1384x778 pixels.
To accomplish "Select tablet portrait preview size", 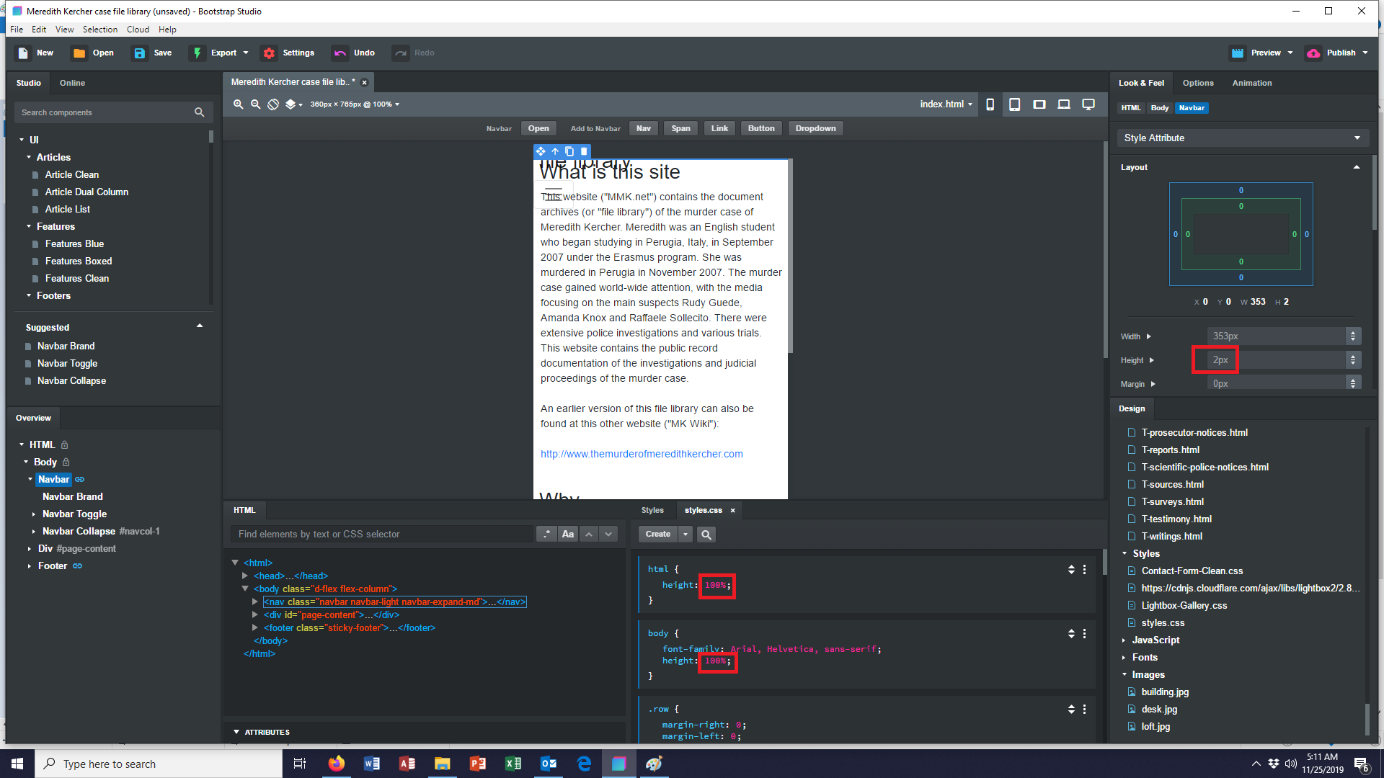I will point(1014,104).
